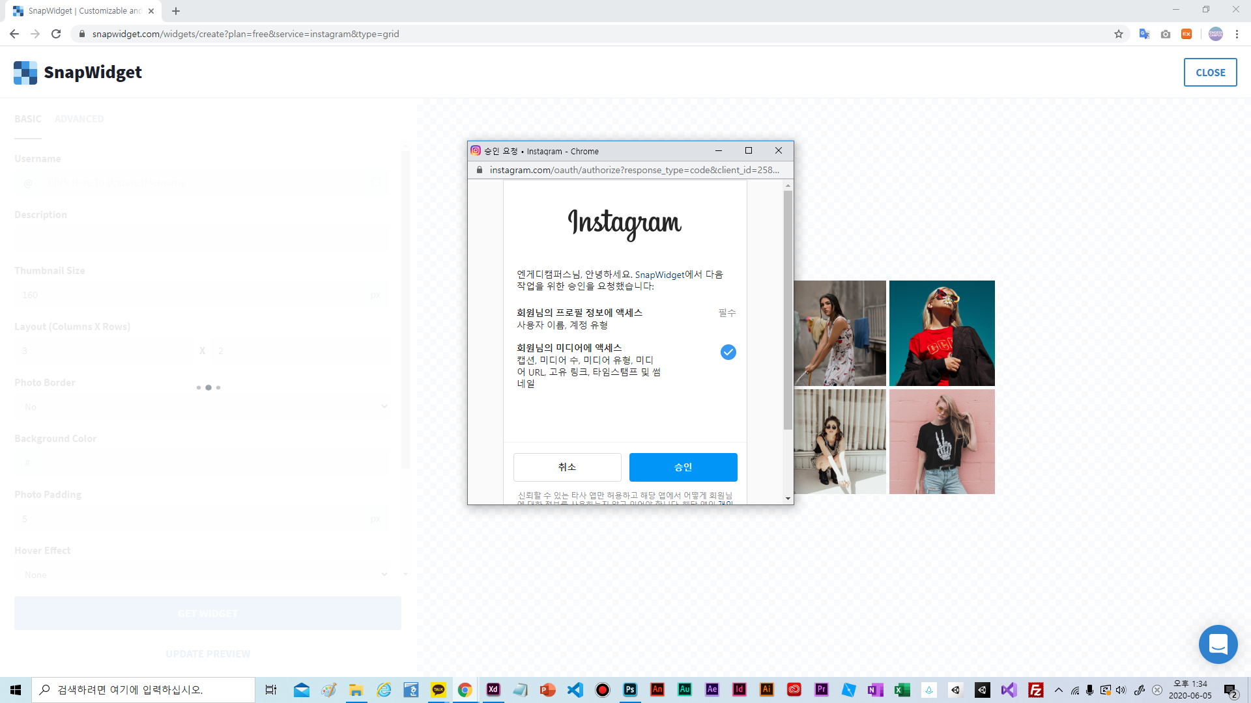Click the Windows taskbar search box
1251x703 pixels.
(x=143, y=690)
